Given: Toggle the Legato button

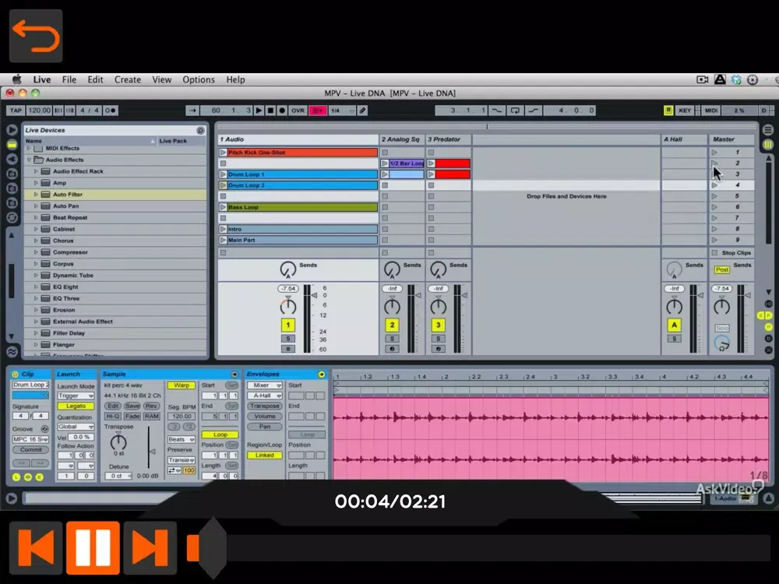Looking at the screenshot, I should tap(76, 406).
